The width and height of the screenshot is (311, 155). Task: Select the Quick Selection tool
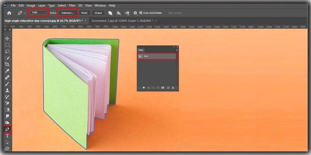(x=7, y=58)
